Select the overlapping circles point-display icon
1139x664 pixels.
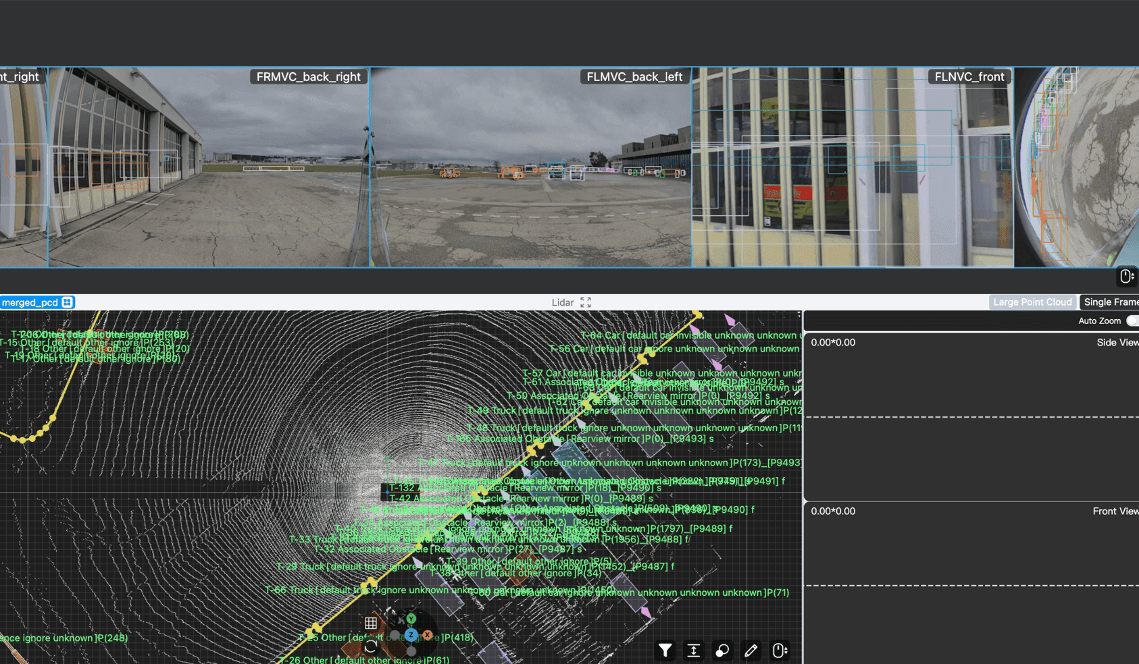click(x=722, y=651)
